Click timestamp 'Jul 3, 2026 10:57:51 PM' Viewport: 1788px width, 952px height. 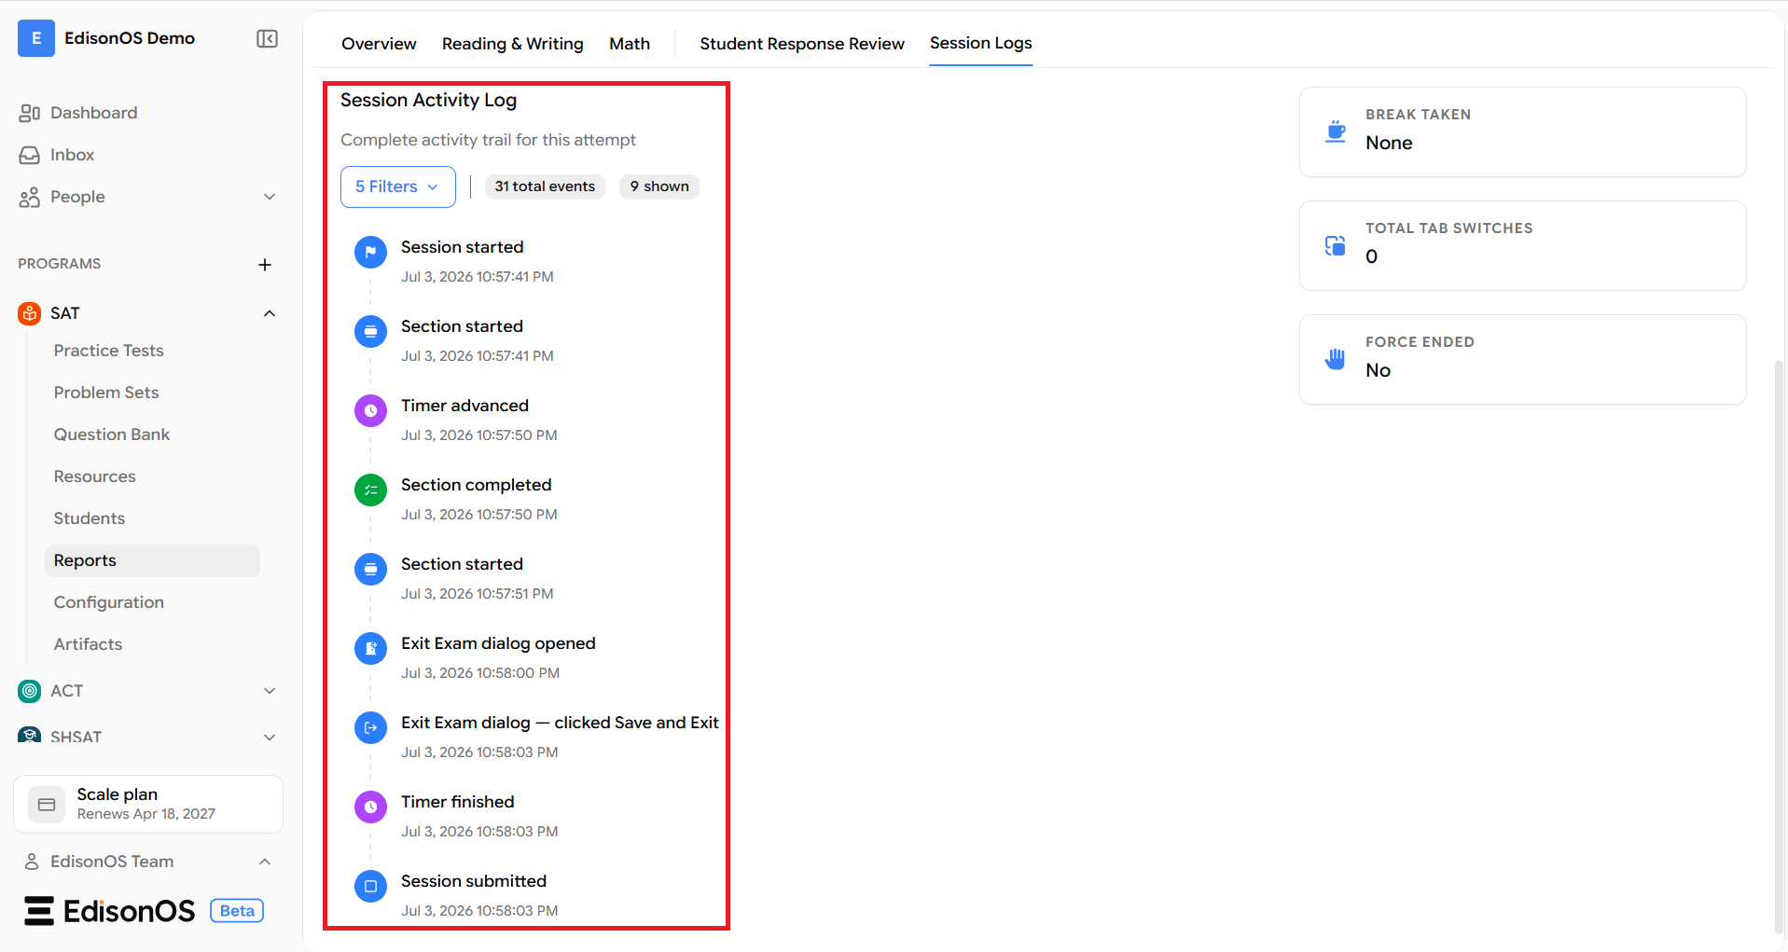tap(478, 594)
